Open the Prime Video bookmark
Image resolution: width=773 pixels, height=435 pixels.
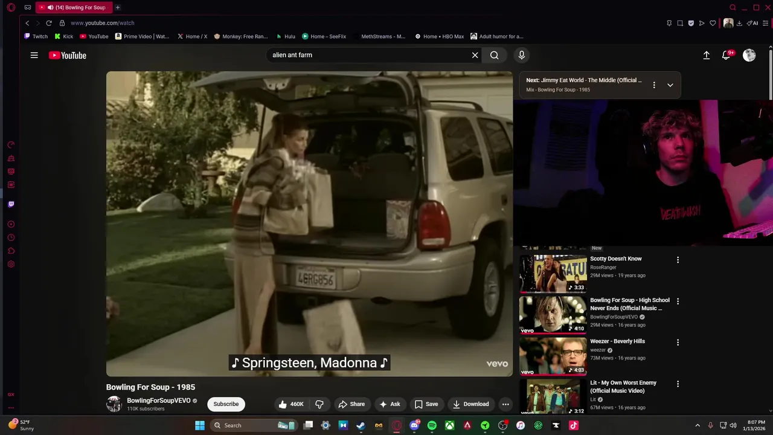pos(142,36)
